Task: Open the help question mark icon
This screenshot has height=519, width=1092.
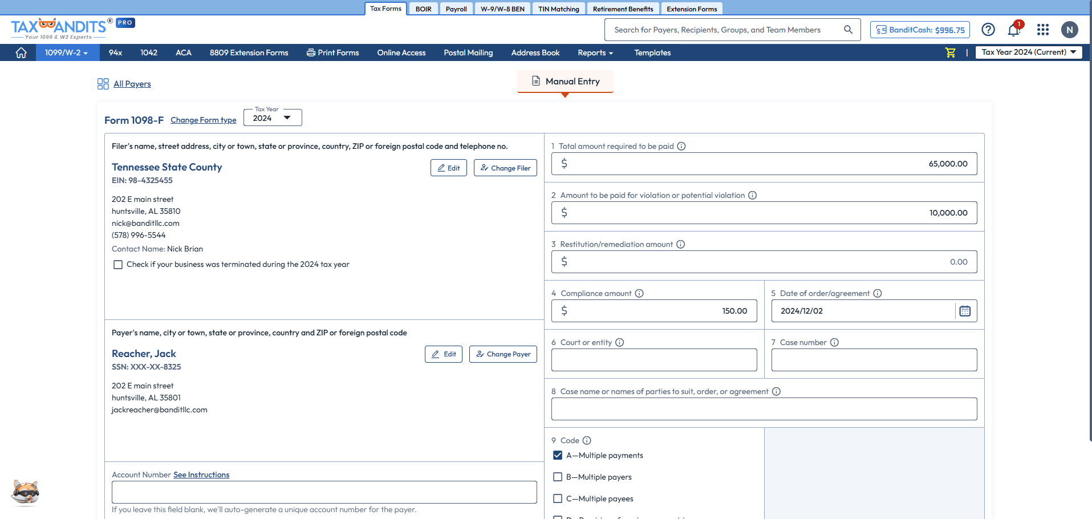Action: 988,30
